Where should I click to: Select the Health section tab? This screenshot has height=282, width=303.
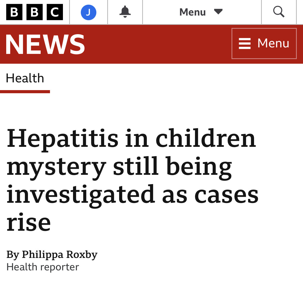[x=25, y=78]
